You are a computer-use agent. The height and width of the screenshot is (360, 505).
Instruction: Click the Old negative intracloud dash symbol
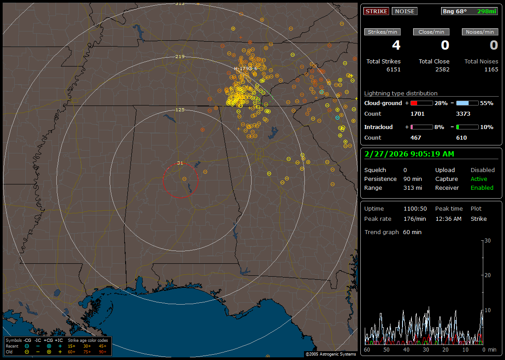point(38,352)
